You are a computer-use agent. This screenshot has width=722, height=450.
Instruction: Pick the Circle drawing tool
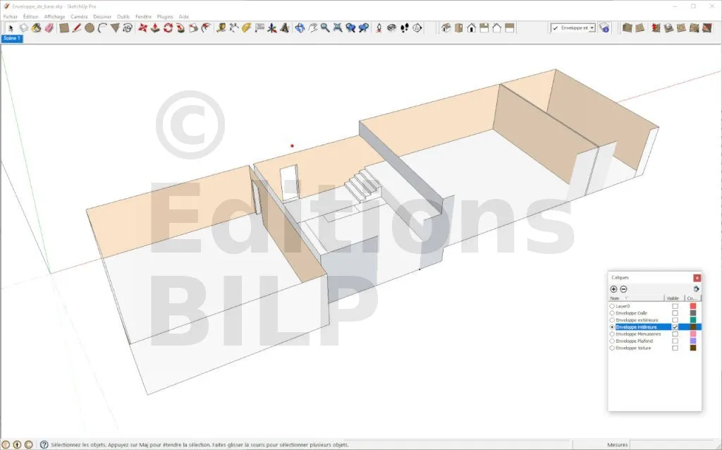tap(90, 28)
